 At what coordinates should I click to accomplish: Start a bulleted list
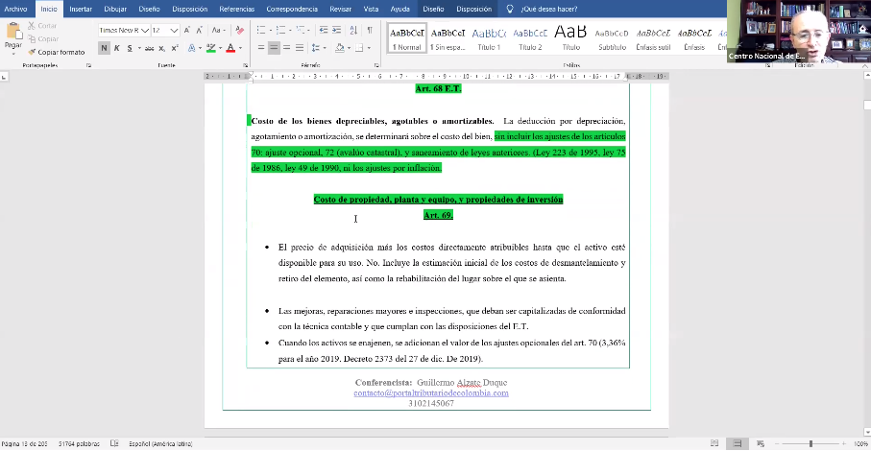(260, 30)
